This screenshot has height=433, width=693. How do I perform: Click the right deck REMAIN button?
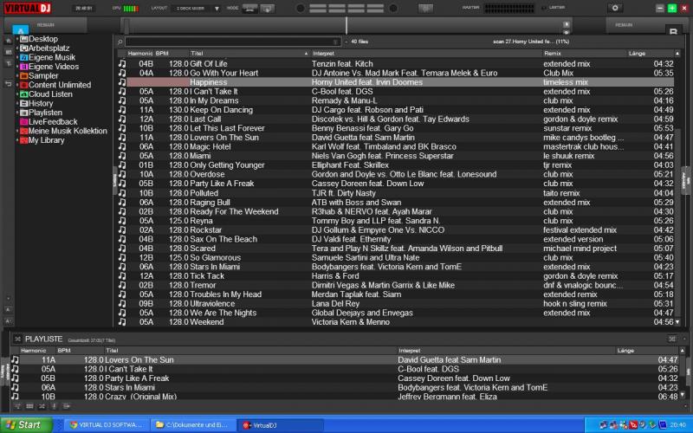624,25
